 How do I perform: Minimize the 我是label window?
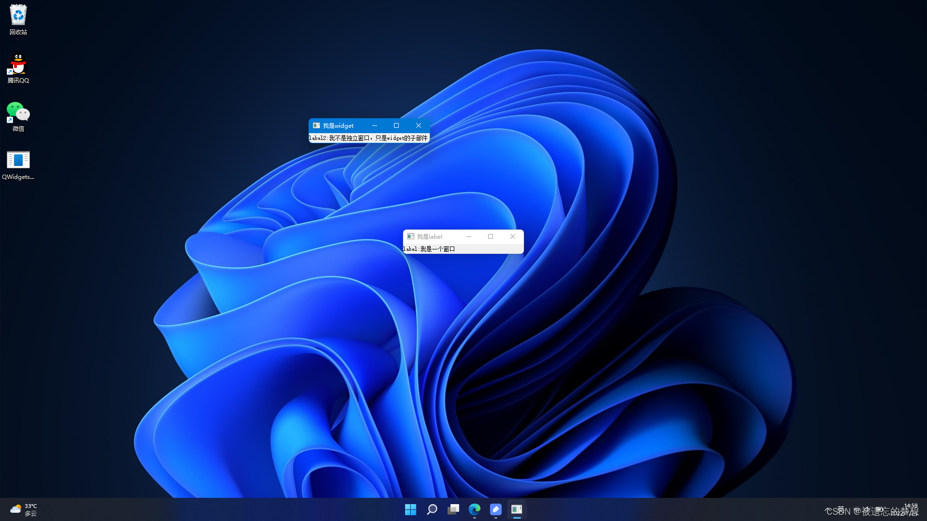pos(469,236)
